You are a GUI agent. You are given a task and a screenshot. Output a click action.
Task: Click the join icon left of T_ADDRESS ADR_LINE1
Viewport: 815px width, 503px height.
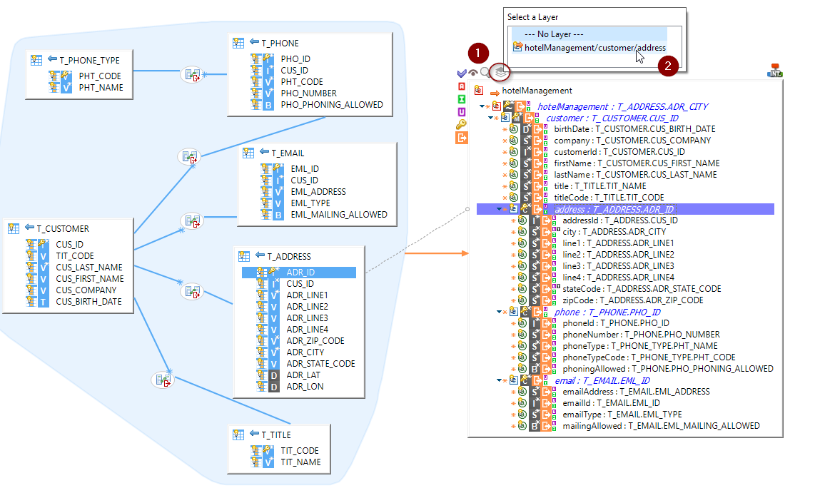(x=192, y=292)
